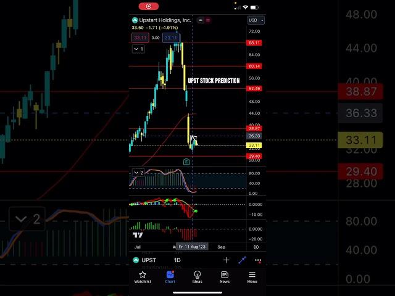Open the Ideas tab
The height and width of the screenshot is (296, 395).
pyautogui.click(x=197, y=277)
